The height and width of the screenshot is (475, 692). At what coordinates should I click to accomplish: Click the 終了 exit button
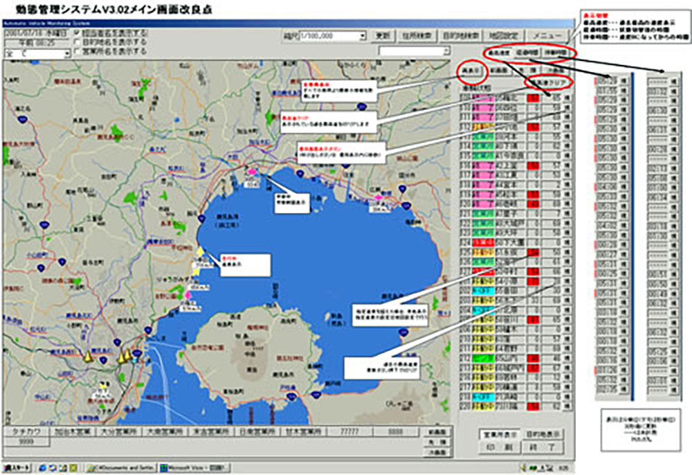[543, 447]
